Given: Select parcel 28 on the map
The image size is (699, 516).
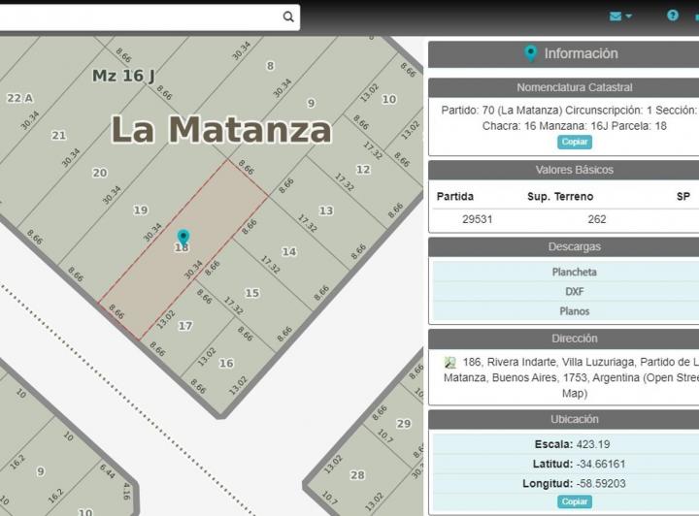Looking at the screenshot, I should pyautogui.click(x=357, y=475).
